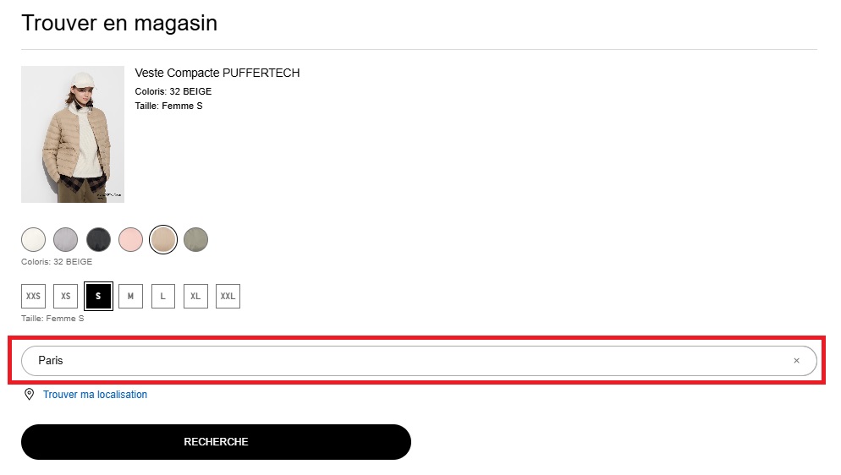Clear the Paris search field
This screenshot has height=475, width=841.
(796, 361)
